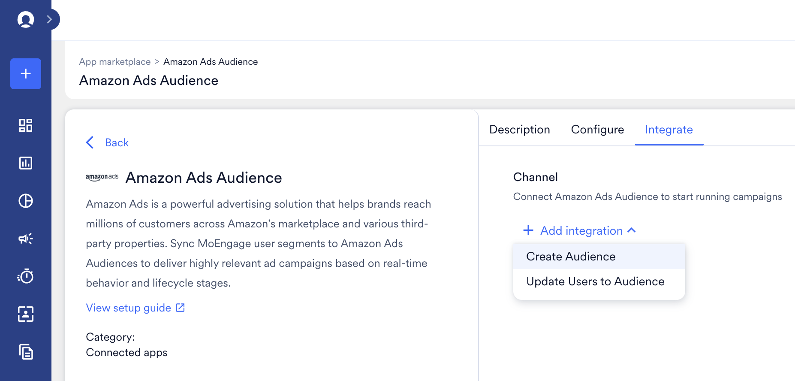This screenshot has height=381, width=795.
Task: Go to App marketplace breadcrumb
Action: pos(115,62)
